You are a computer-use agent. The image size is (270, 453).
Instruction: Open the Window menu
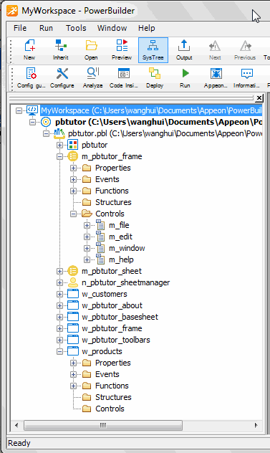pos(112,28)
